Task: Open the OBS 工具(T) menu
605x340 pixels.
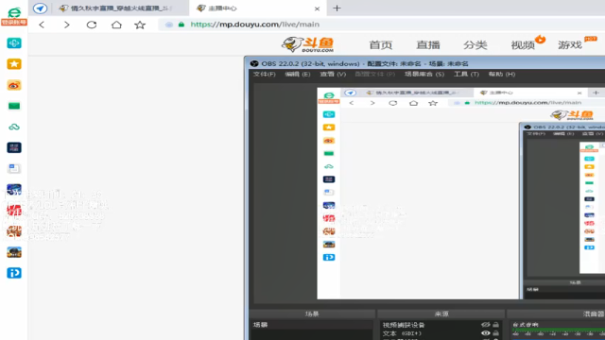Action: 466,74
